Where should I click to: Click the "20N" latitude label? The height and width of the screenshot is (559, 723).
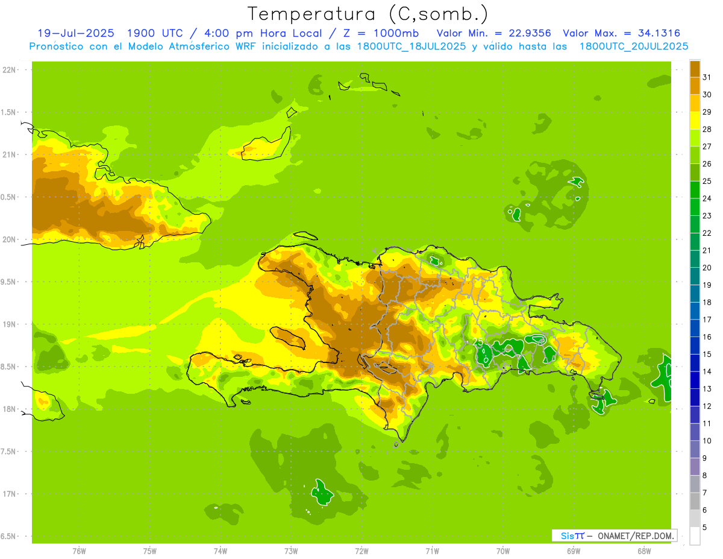(8, 239)
